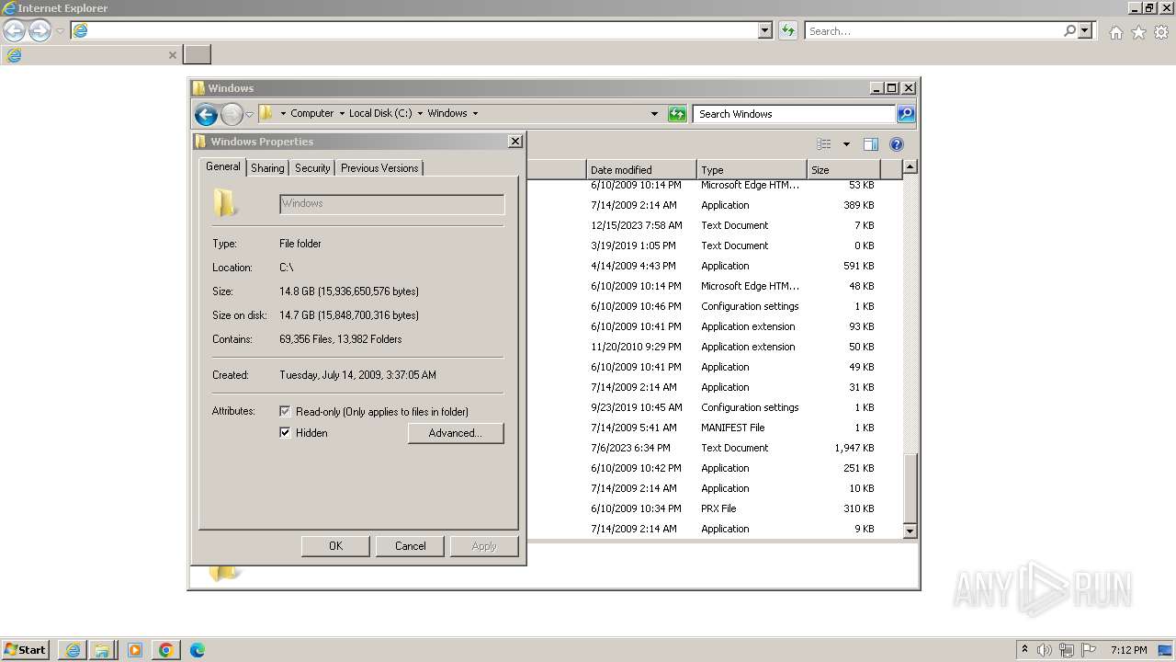Open the Internet Explorer Tools gear

(x=1161, y=32)
